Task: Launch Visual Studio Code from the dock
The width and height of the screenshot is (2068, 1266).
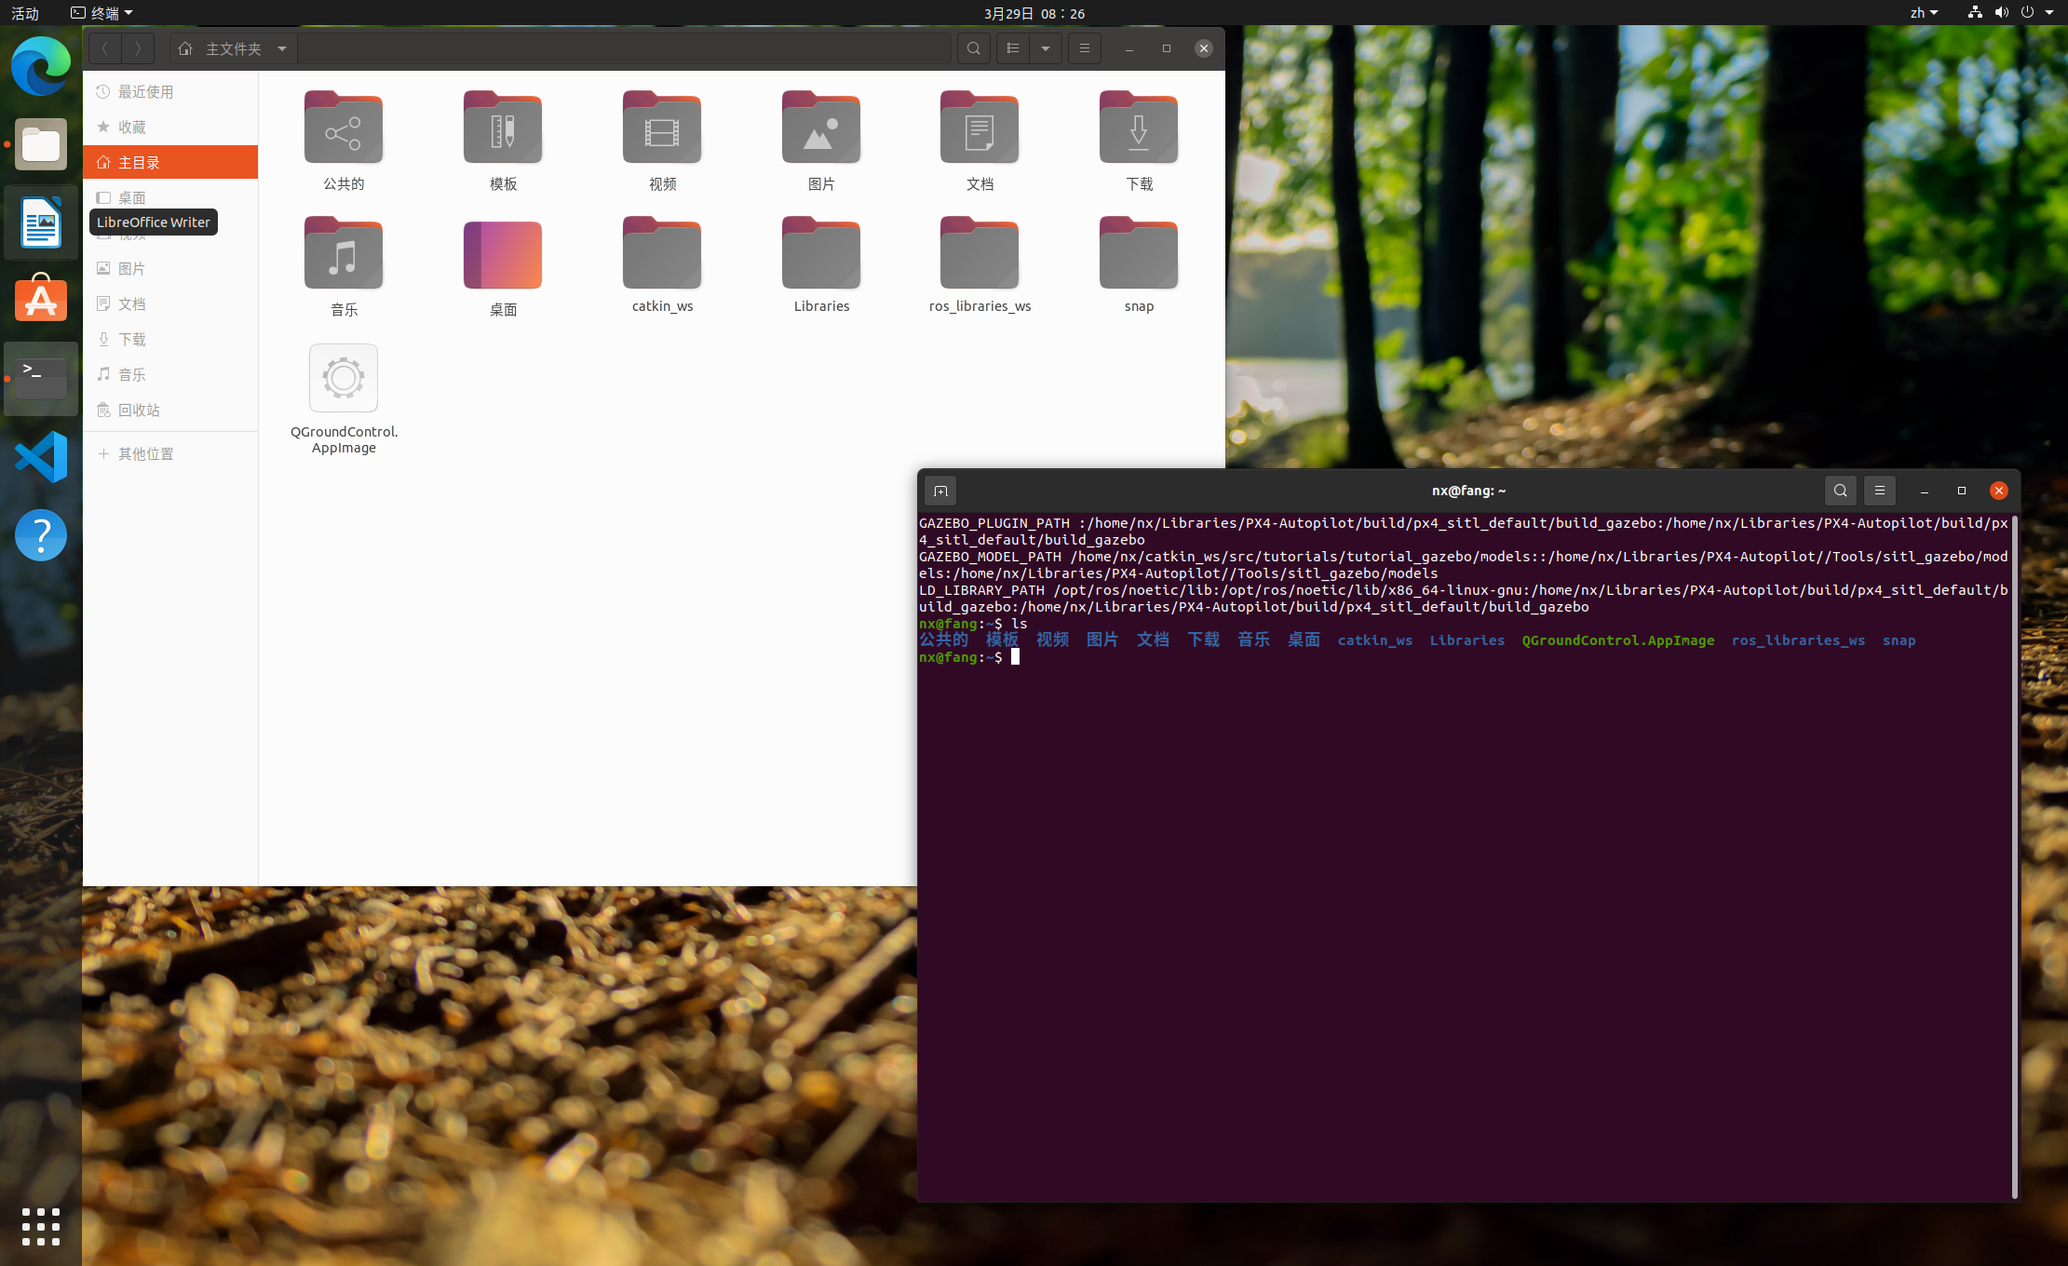Action: coord(41,457)
